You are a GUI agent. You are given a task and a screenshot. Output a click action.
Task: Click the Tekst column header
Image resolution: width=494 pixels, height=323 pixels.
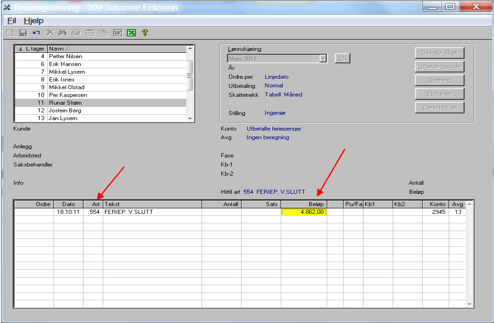(152, 204)
